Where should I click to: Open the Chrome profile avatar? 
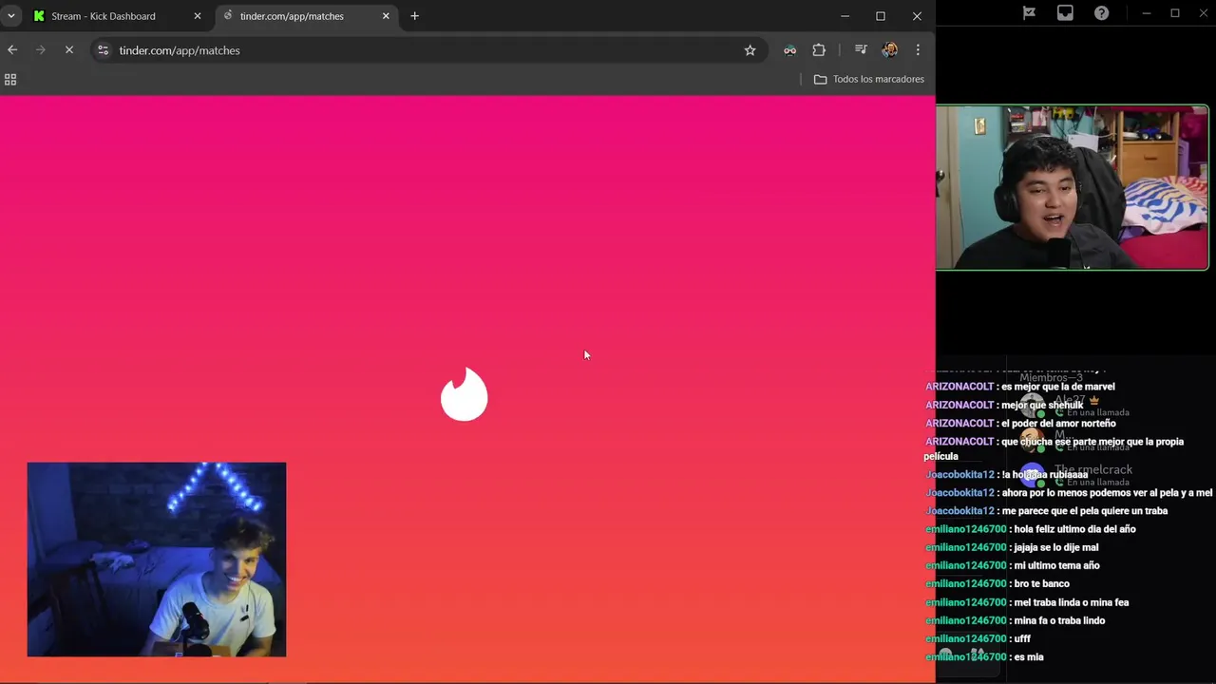[x=889, y=50]
